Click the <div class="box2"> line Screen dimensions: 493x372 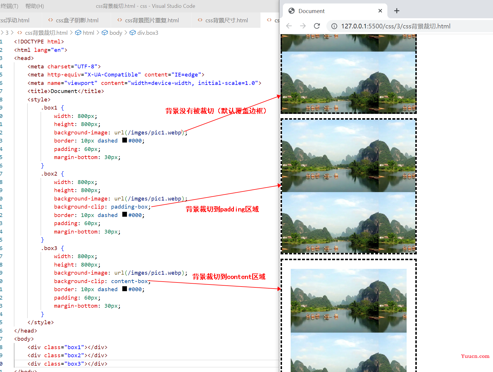click(67, 355)
